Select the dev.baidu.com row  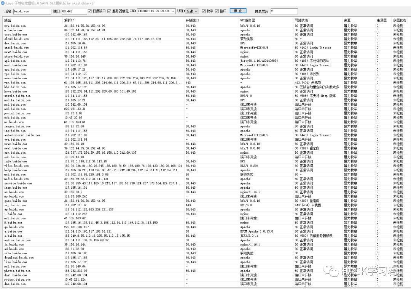(x=205, y=43)
